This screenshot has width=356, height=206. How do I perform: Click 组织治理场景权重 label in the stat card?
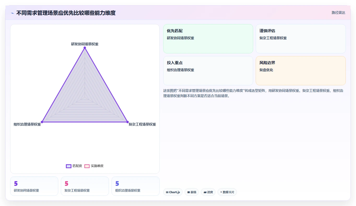tap(128, 191)
